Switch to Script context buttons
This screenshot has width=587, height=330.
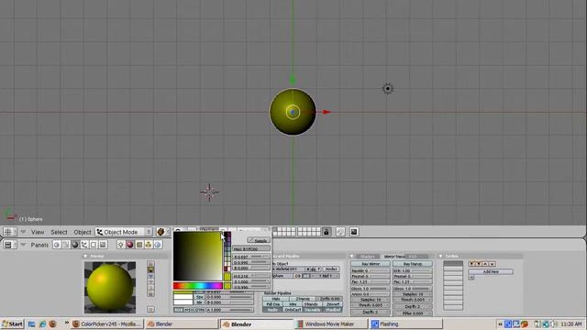66,245
